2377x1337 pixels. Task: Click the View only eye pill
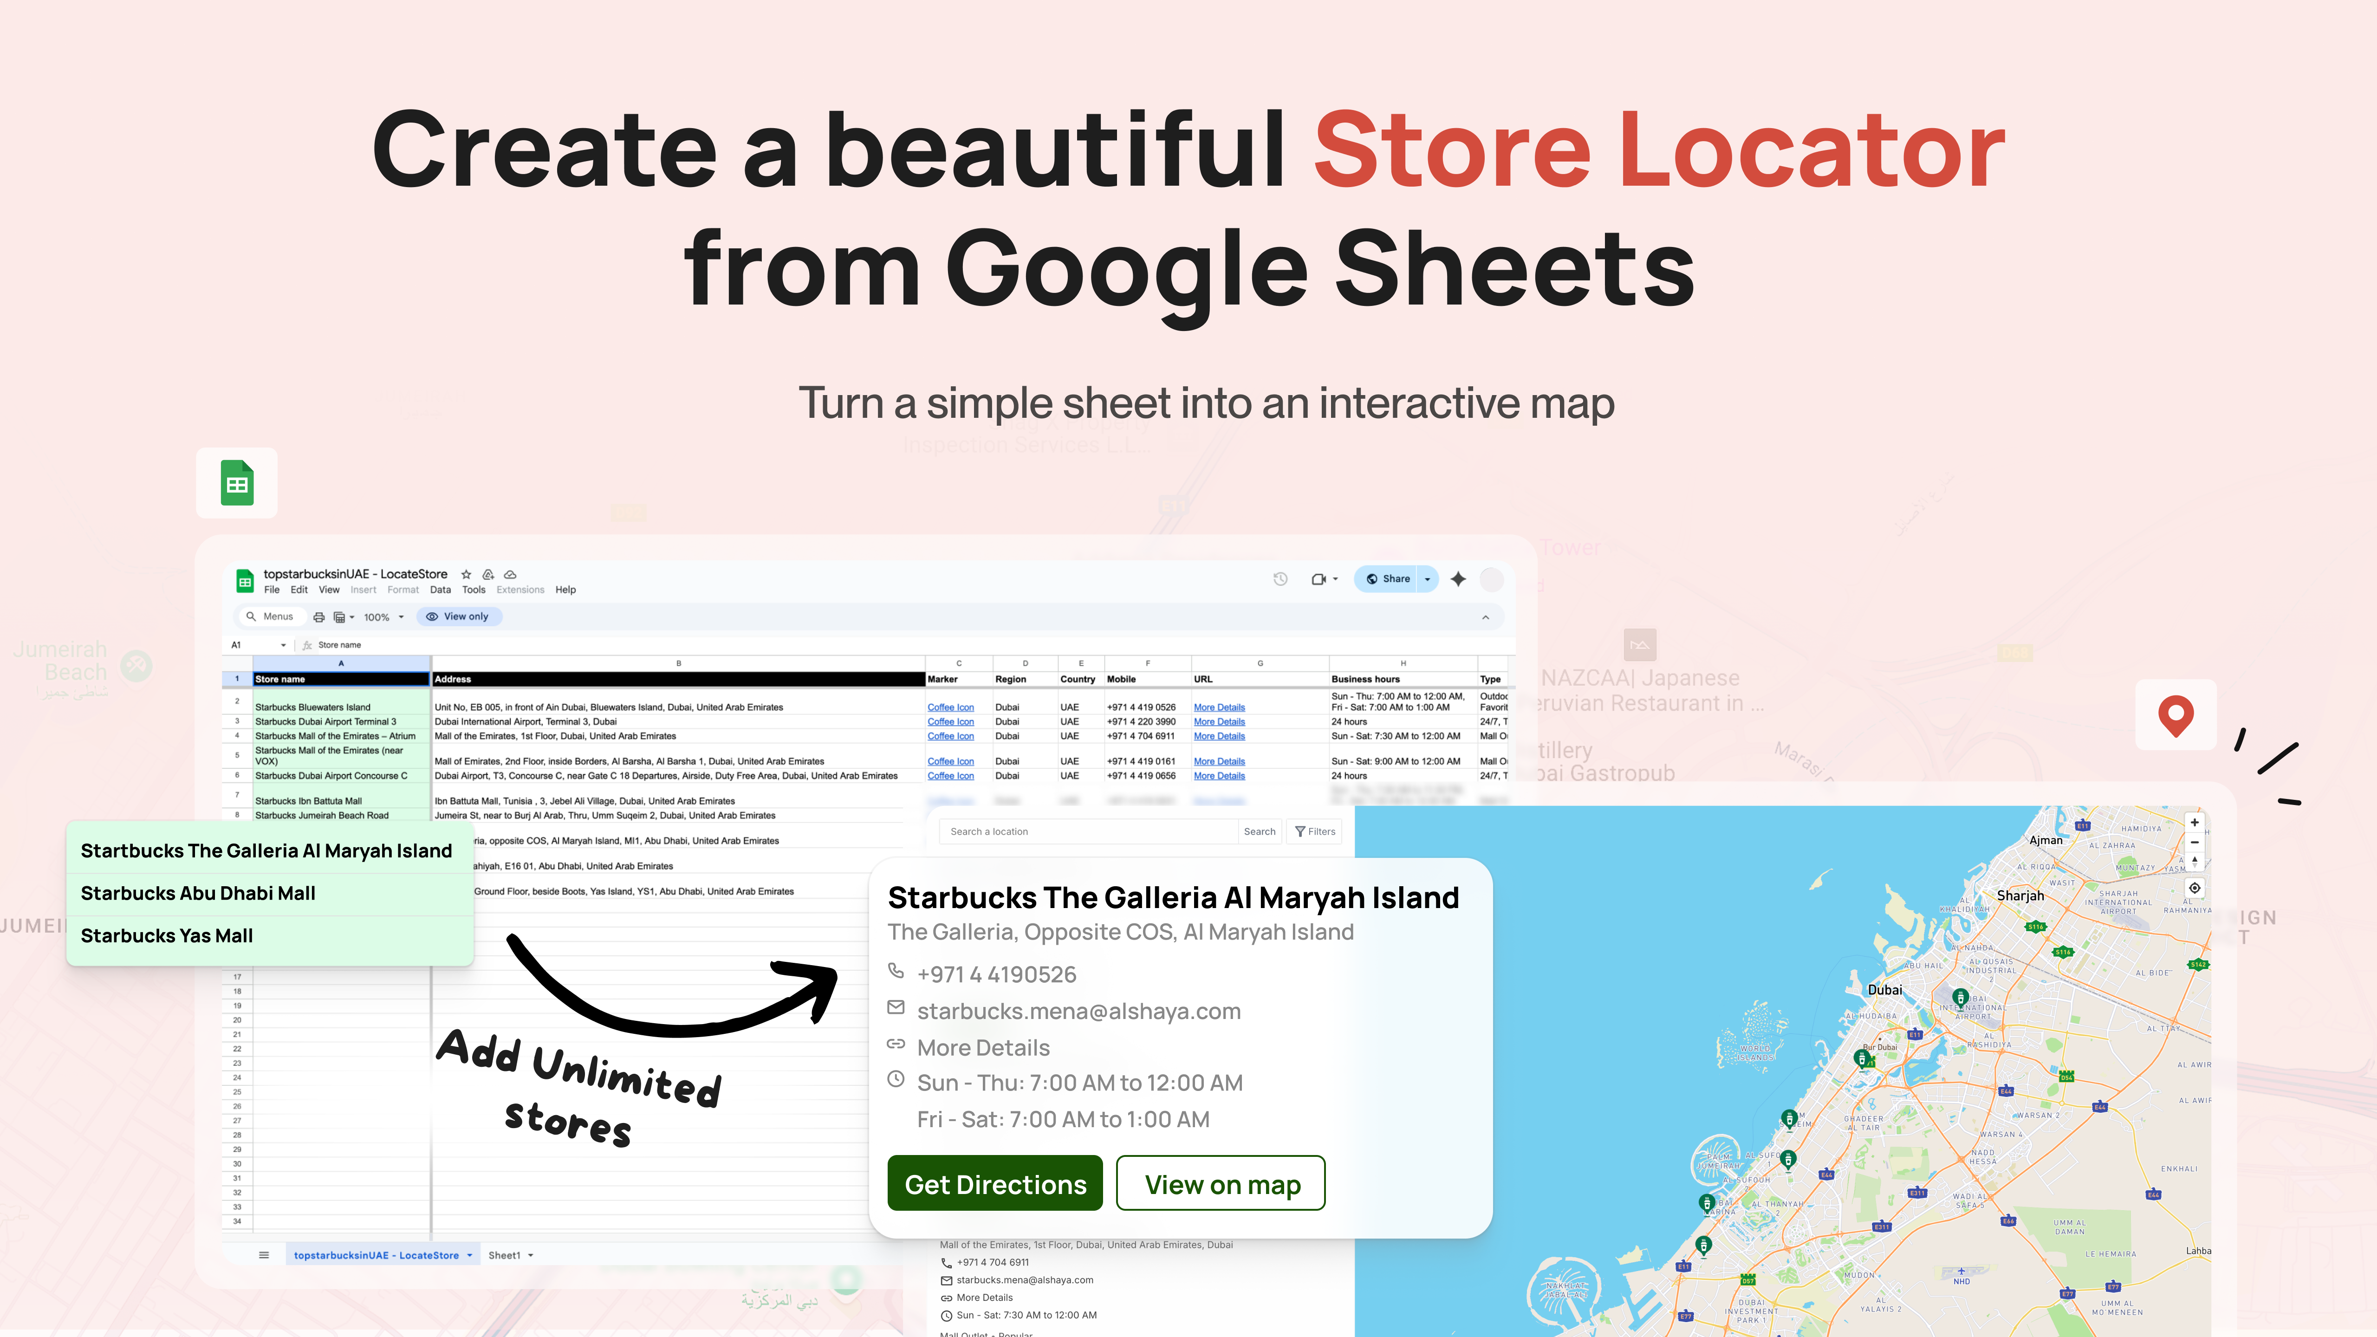(x=459, y=617)
